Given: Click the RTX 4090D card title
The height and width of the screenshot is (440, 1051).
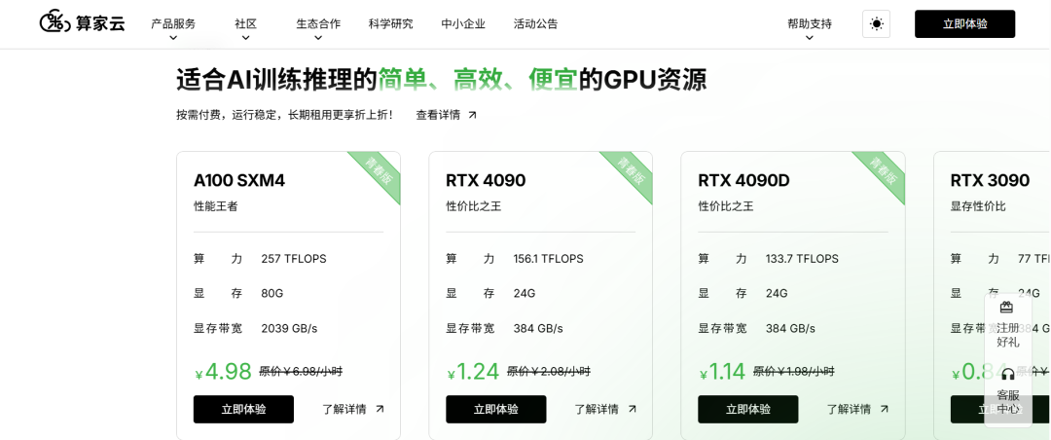Looking at the screenshot, I should 743,180.
